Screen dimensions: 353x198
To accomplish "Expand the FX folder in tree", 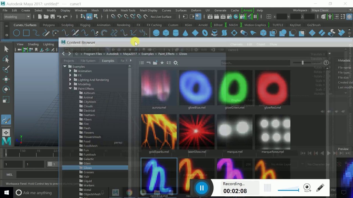I will tap(70, 75).
